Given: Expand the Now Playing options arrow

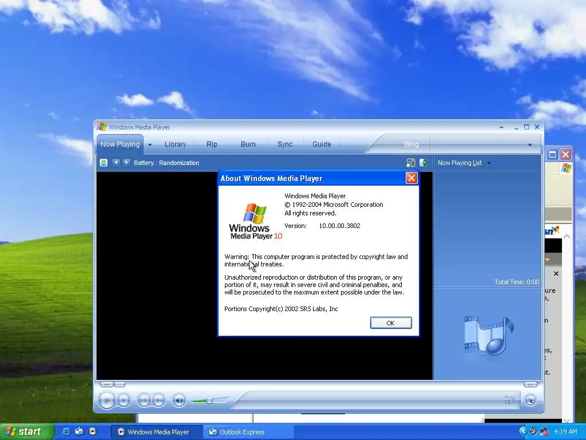Looking at the screenshot, I should point(150,144).
